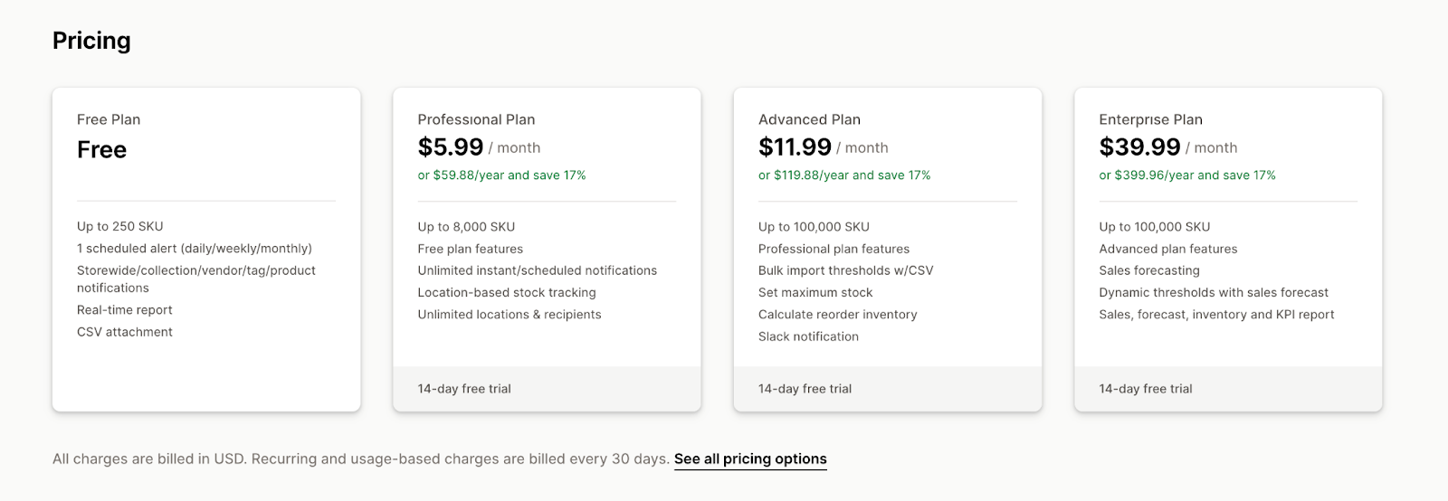Select the Free Plan card title
This screenshot has width=1448, height=501.
109,119
